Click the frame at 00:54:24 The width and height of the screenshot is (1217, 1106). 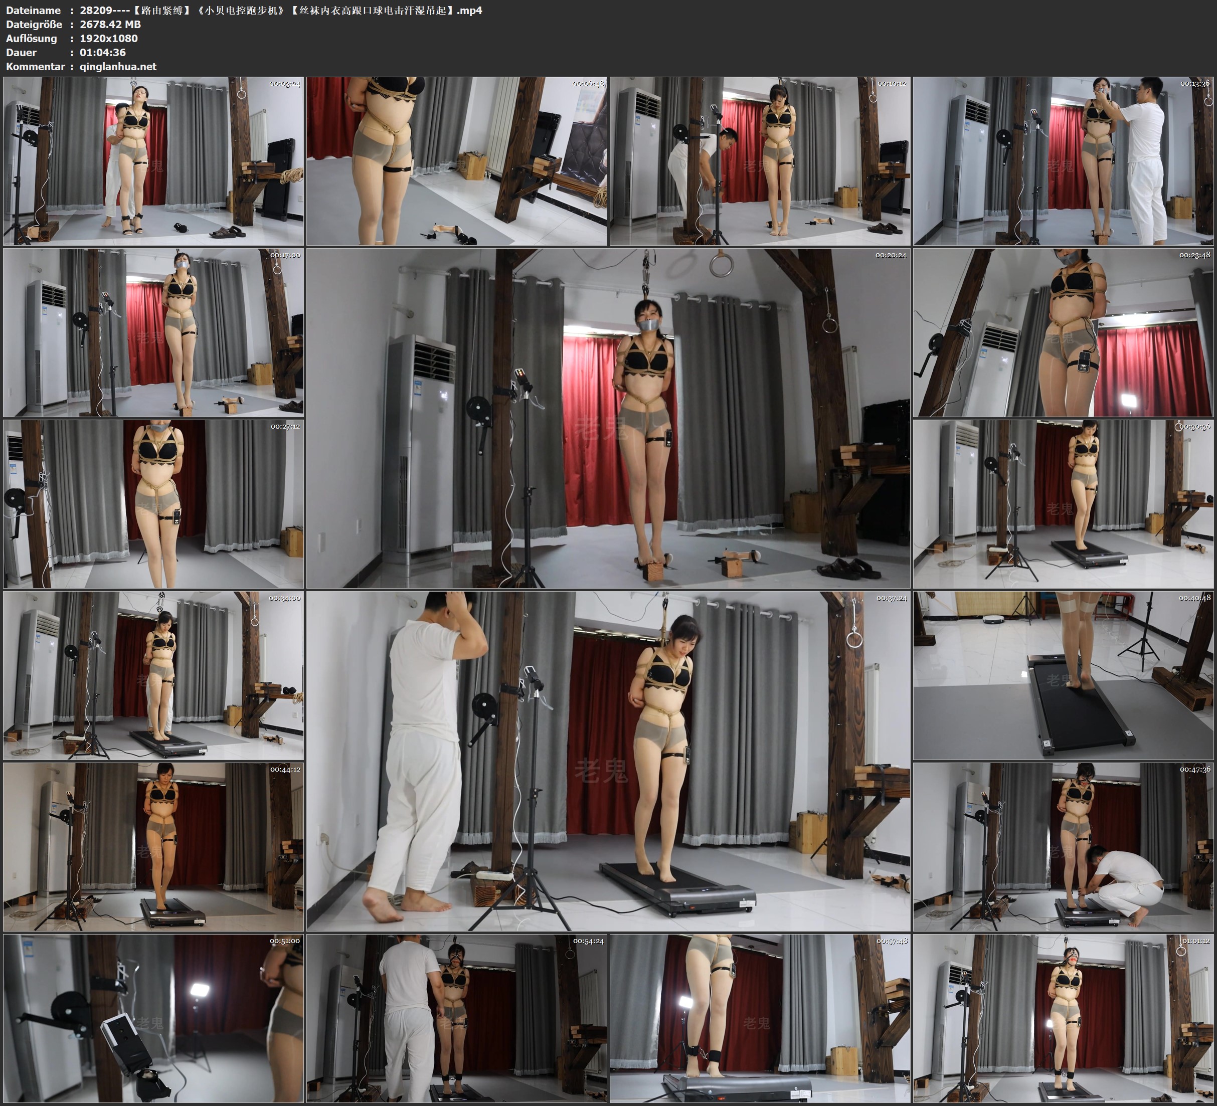[x=457, y=1018]
